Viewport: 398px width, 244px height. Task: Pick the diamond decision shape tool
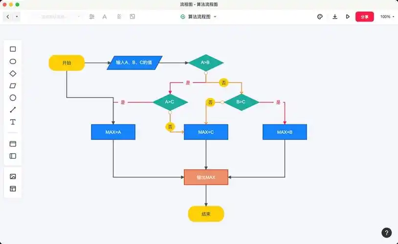click(13, 74)
